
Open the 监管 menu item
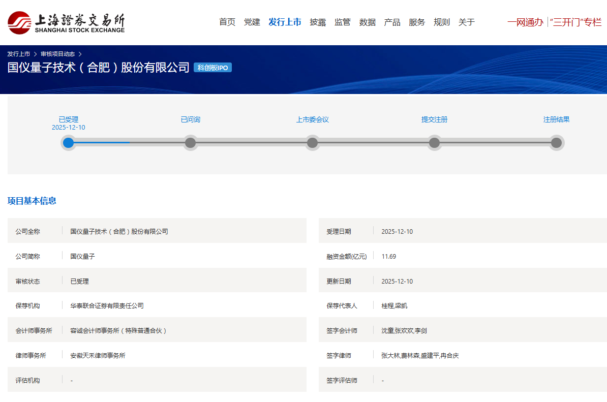pos(343,22)
